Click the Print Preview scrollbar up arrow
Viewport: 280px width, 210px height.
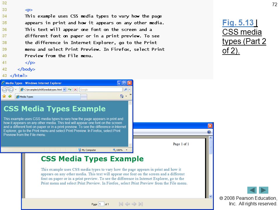coord(211,138)
